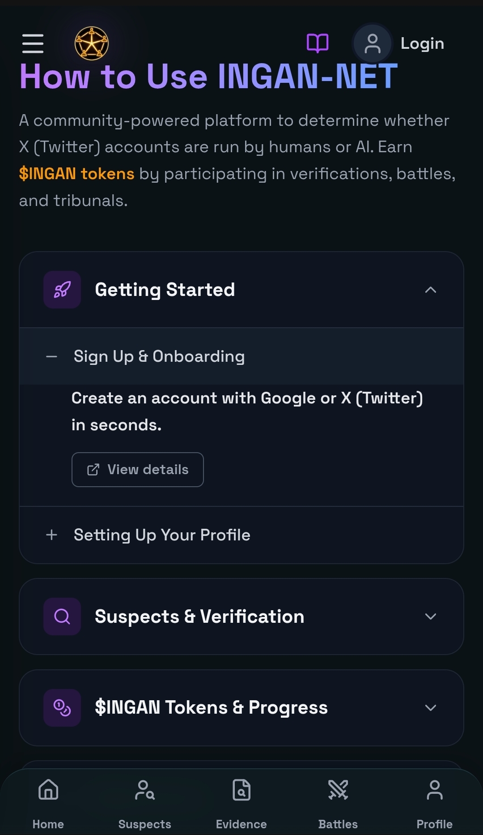Expand Suspects & Verification chevron
This screenshot has width=483, height=835.
click(x=430, y=617)
